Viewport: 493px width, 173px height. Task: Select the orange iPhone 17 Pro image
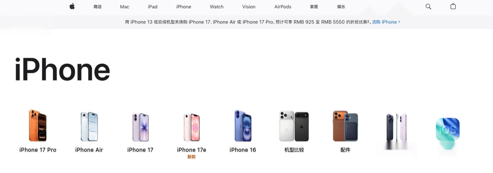[38, 125]
